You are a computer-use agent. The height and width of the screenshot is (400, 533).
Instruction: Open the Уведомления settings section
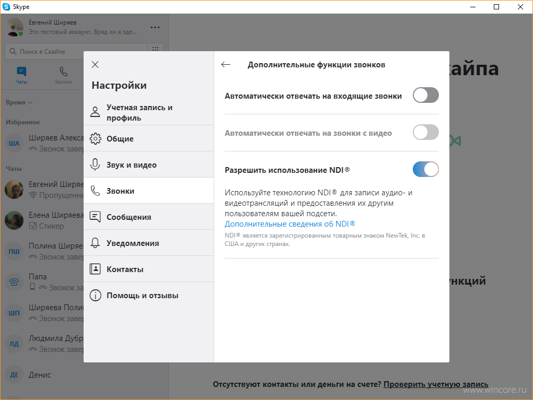click(149, 243)
